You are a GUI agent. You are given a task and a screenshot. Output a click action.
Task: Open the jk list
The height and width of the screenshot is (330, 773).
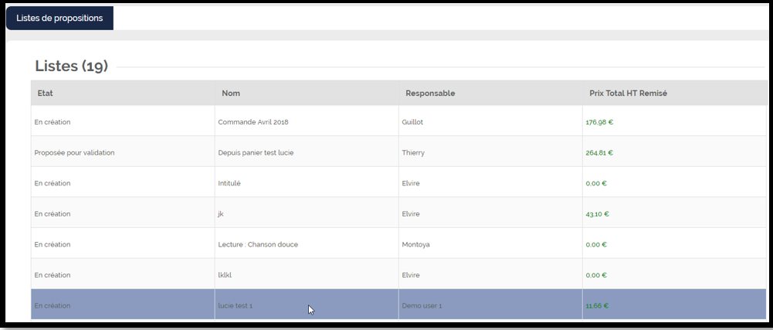[221, 214]
